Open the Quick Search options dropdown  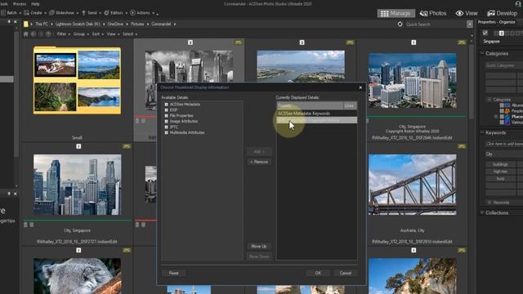coord(470,24)
